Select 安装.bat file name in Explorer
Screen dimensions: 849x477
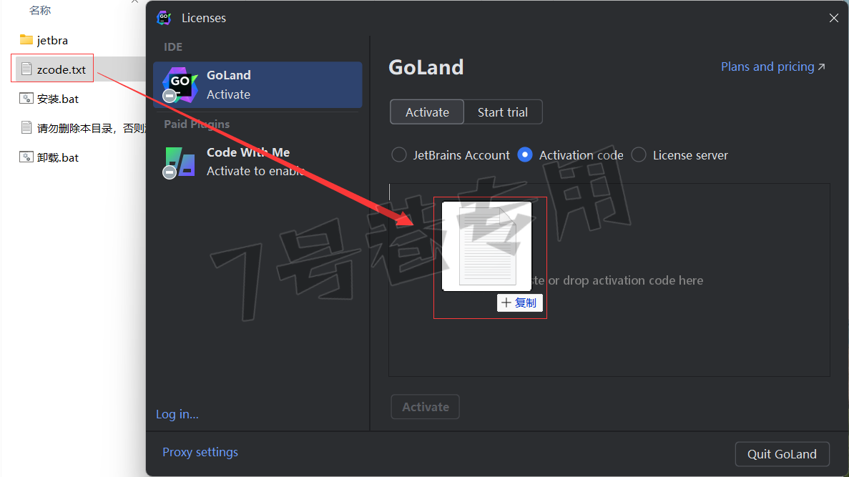click(x=58, y=99)
